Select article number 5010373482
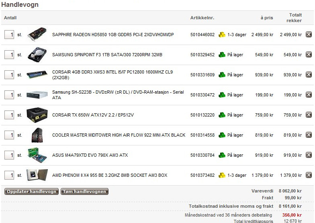Screen dimensions: 315x223 coord(202,175)
